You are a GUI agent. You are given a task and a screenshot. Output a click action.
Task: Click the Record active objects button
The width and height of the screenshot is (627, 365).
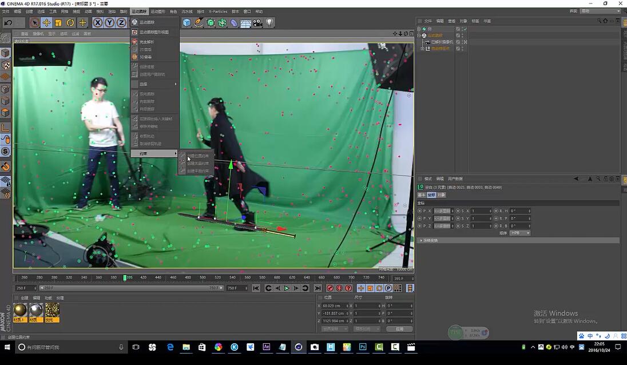point(330,288)
